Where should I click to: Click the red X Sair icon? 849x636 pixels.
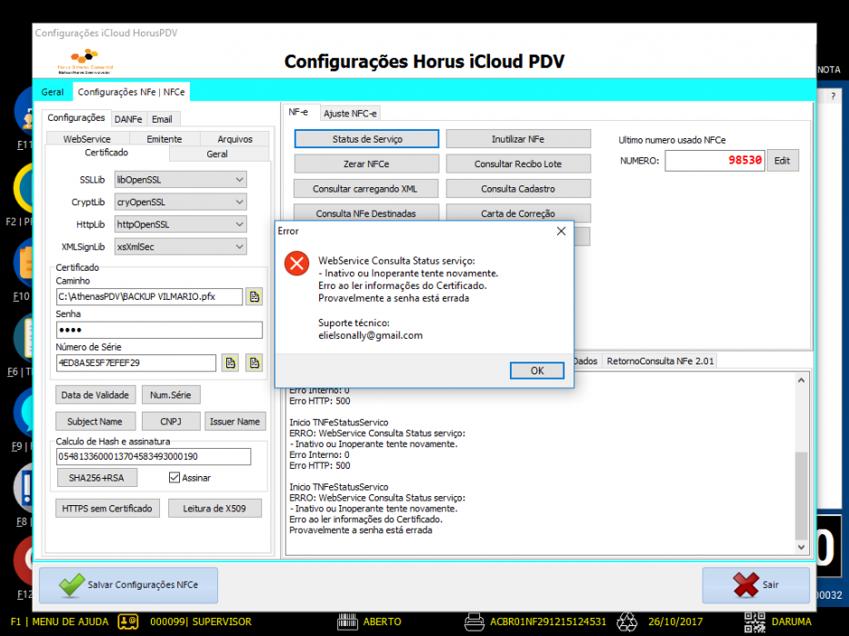[745, 585]
